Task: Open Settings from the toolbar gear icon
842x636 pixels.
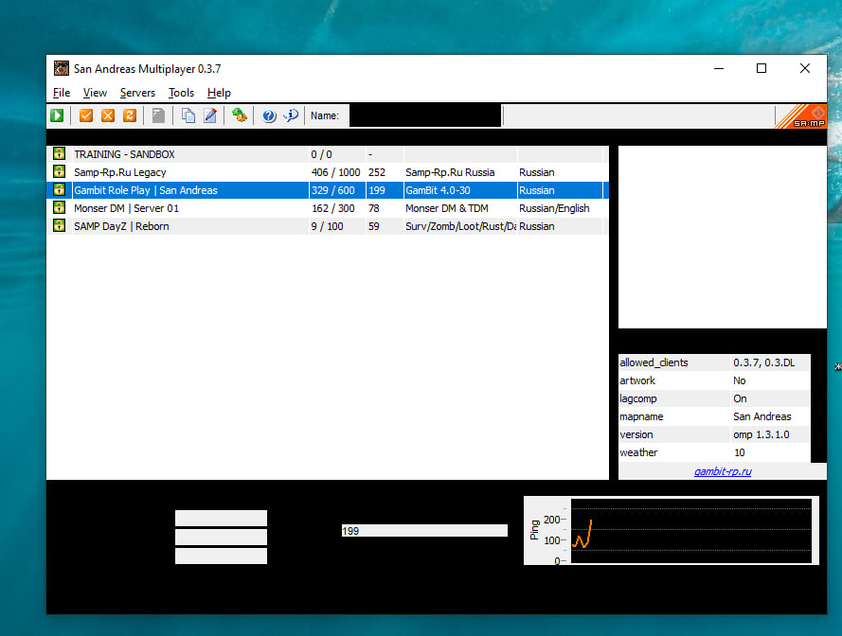Action: [240, 115]
